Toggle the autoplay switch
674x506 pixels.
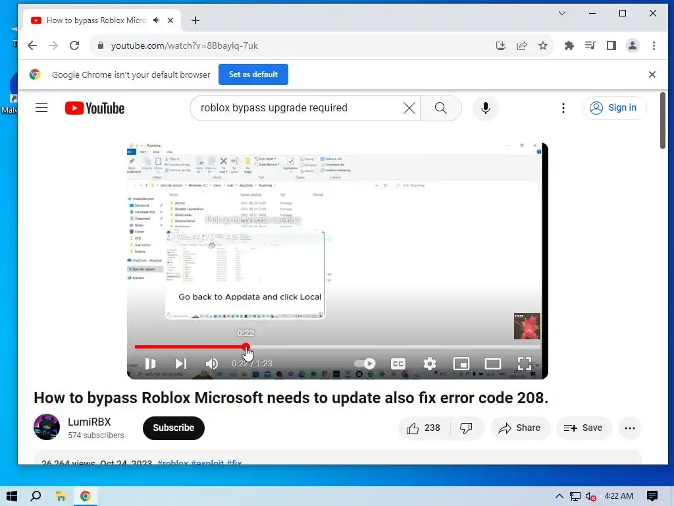click(365, 364)
